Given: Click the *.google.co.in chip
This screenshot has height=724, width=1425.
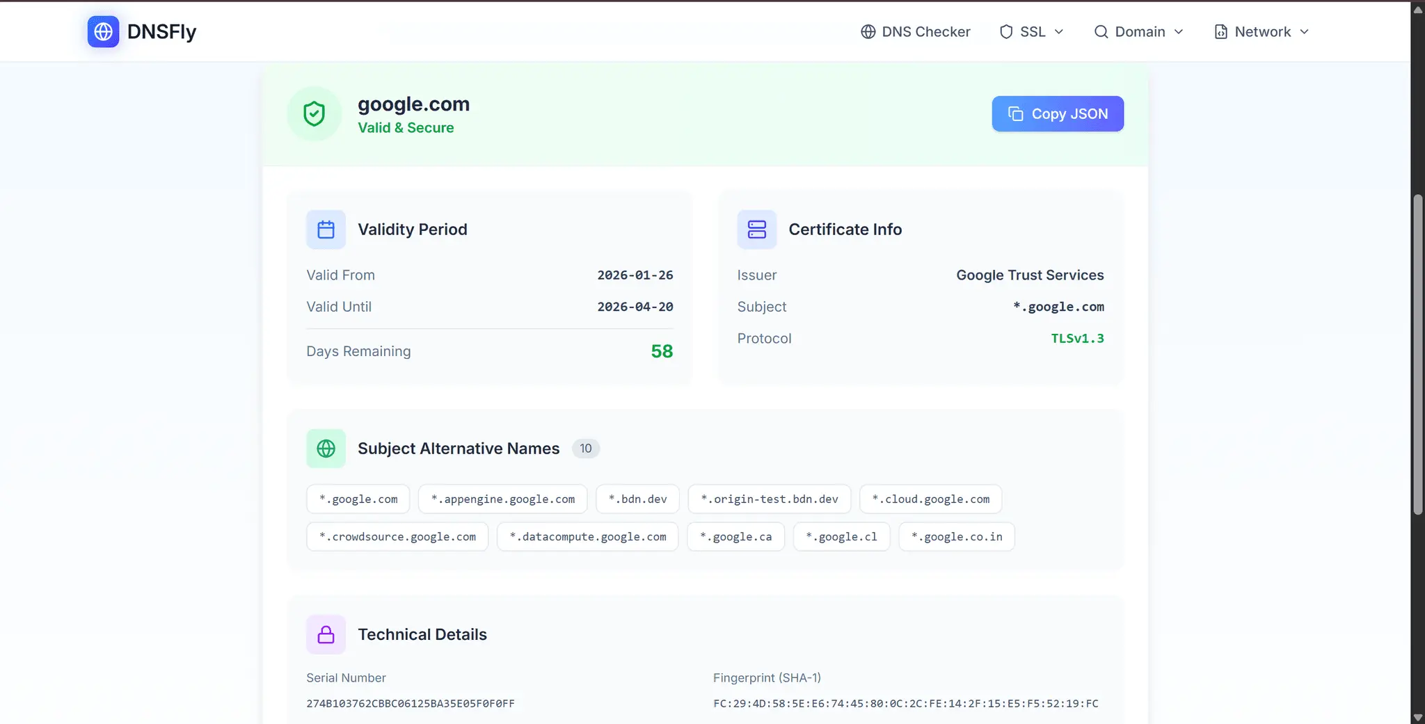Looking at the screenshot, I should 957,536.
